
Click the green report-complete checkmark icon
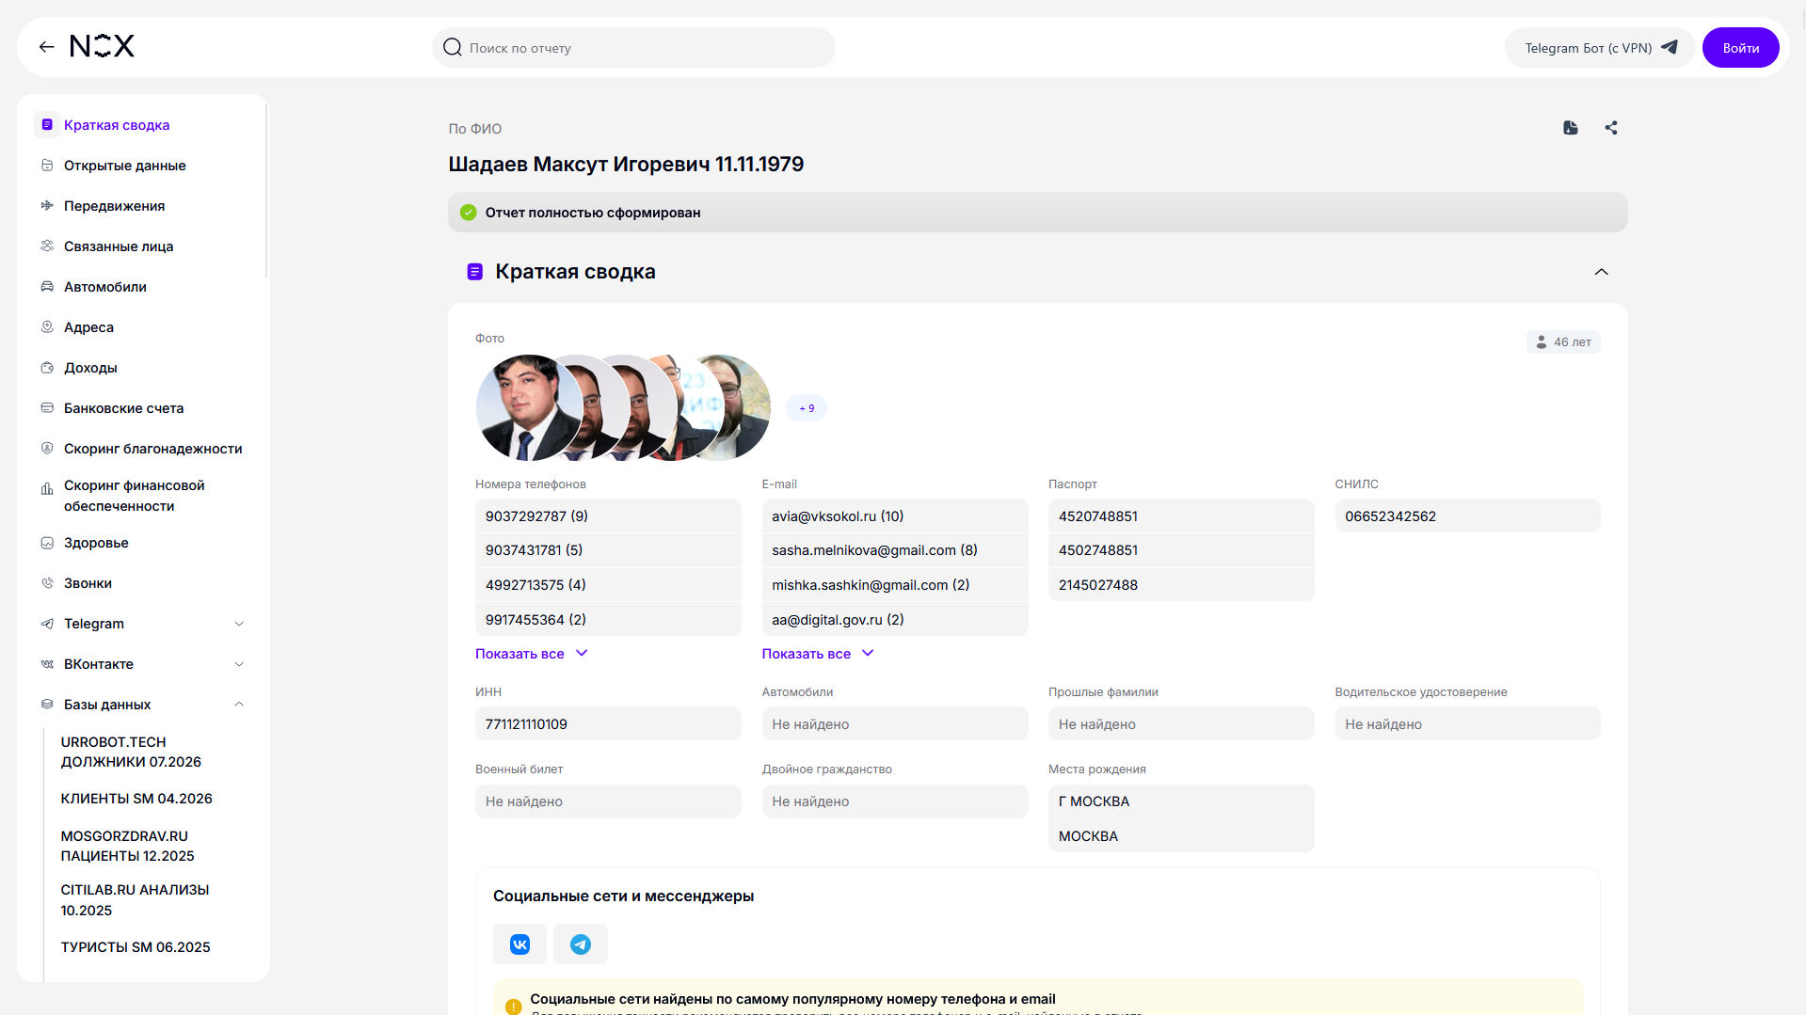[468, 213]
